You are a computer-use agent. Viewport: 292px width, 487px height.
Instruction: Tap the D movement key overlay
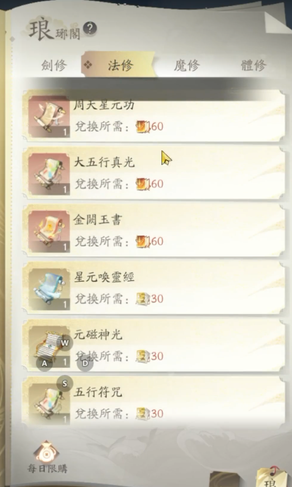point(85,363)
